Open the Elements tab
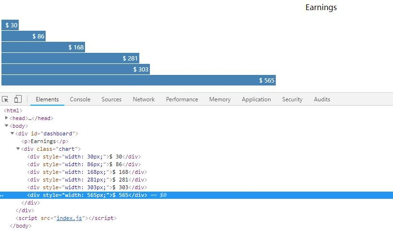393x231 pixels. tap(47, 99)
